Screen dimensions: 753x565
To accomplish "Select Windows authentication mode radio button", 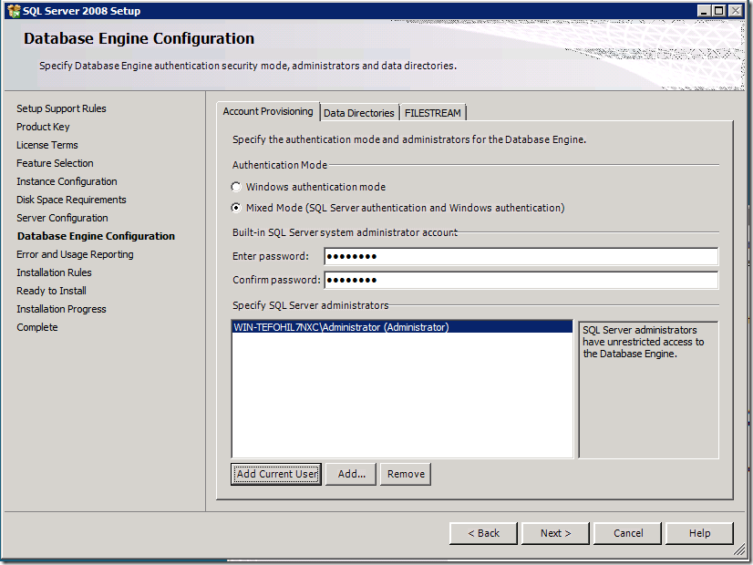I will point(236,187).
